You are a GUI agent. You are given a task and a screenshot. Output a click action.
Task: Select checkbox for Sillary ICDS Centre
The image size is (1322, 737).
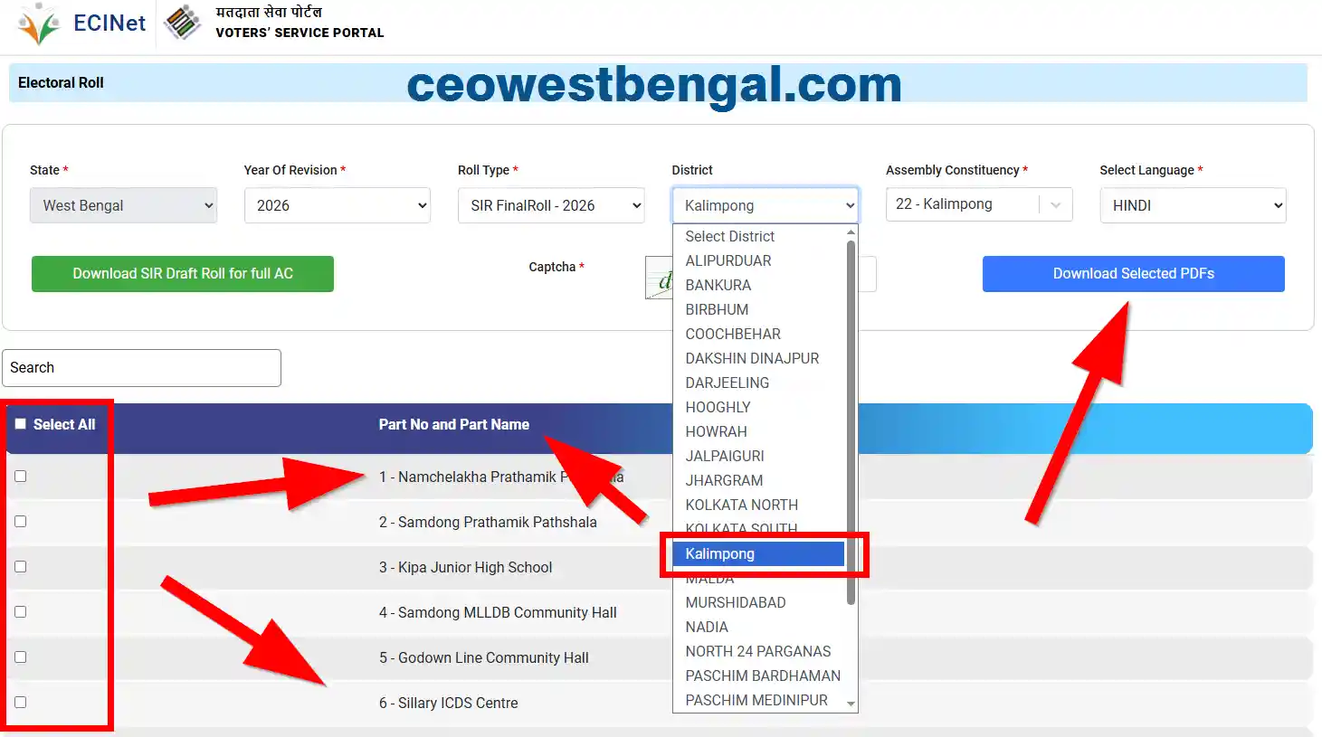[x=21, y=703]
